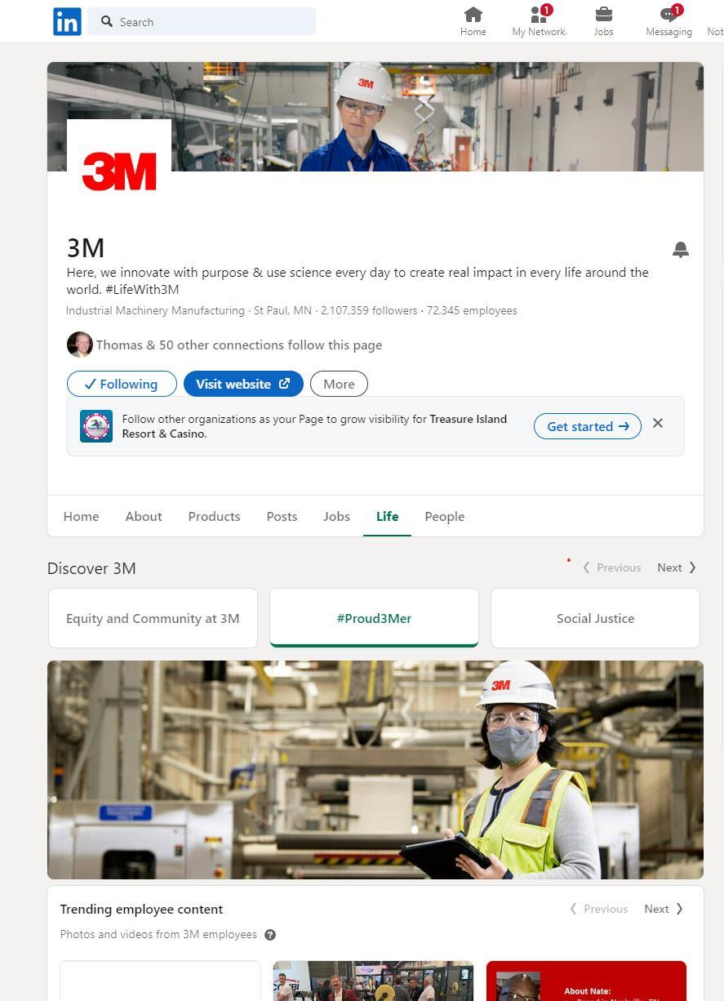Image resolution: width=724 pixels, height=1001 pixels.
Task: Switch to the About tab
Action: pos(144,516)
